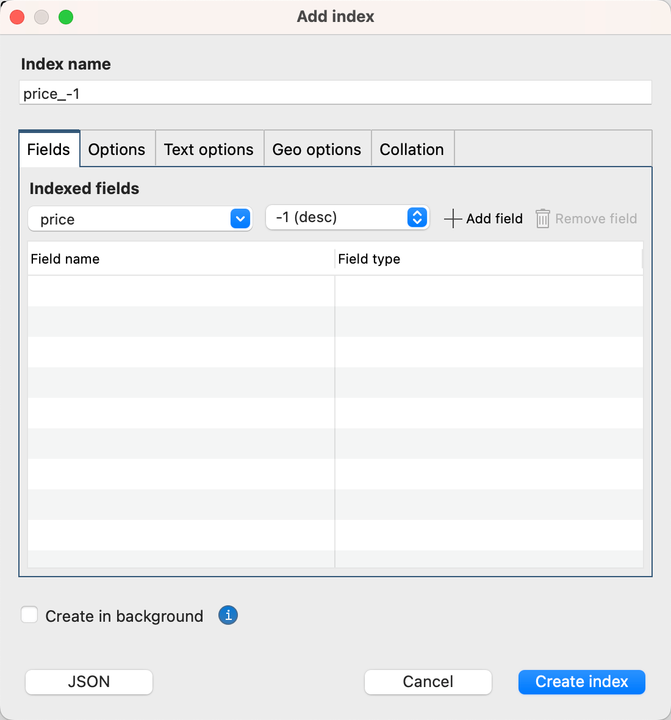Open the JSON view button
This screenshot has height=720, width=671.
point(89,682)
